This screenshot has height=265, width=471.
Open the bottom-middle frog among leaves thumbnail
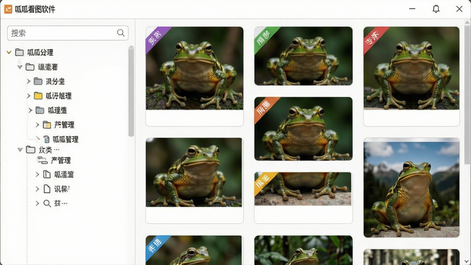(304, 250)
